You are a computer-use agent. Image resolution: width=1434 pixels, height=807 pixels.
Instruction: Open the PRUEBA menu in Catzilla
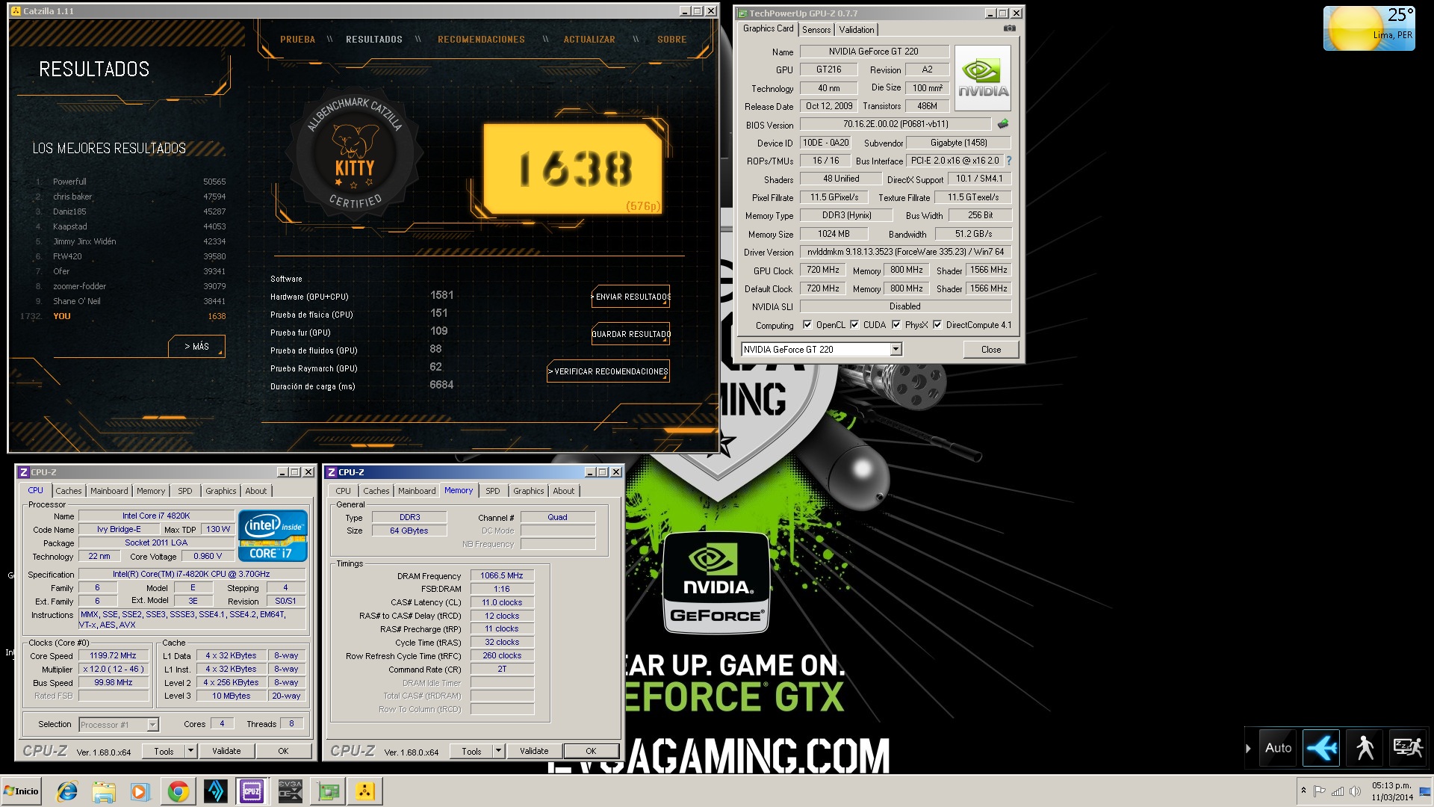click(x=298, y=40)
